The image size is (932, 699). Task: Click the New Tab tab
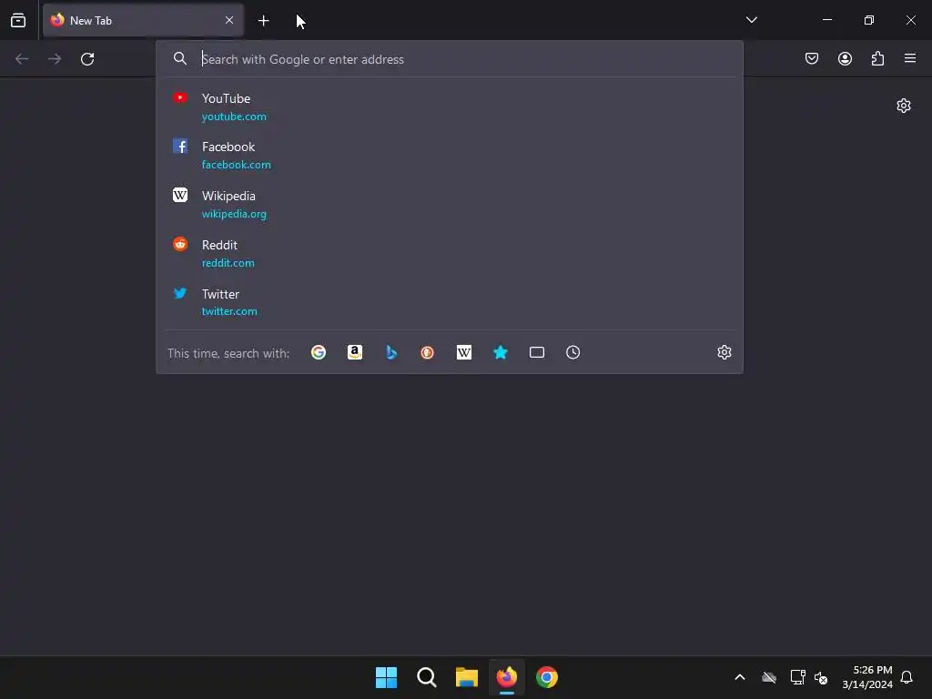coord(143,20)
